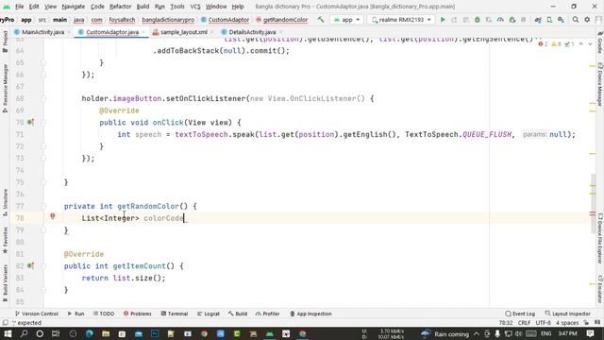The width and height of the screenshot is (604, 340).
Task: Open the Version Control tool window
Action: tap(36, 314)
